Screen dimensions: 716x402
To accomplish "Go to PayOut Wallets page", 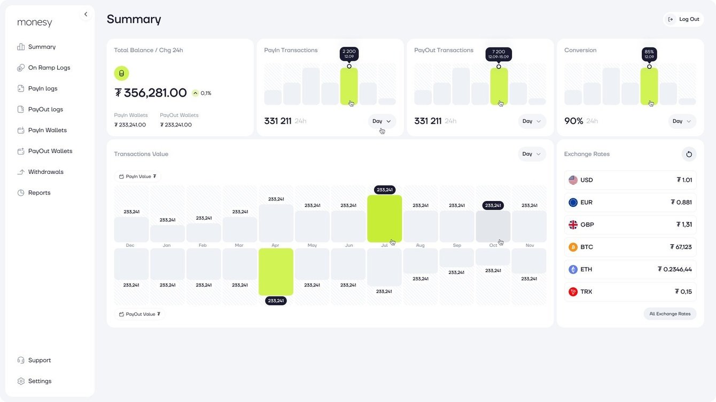I will point(50,151).
